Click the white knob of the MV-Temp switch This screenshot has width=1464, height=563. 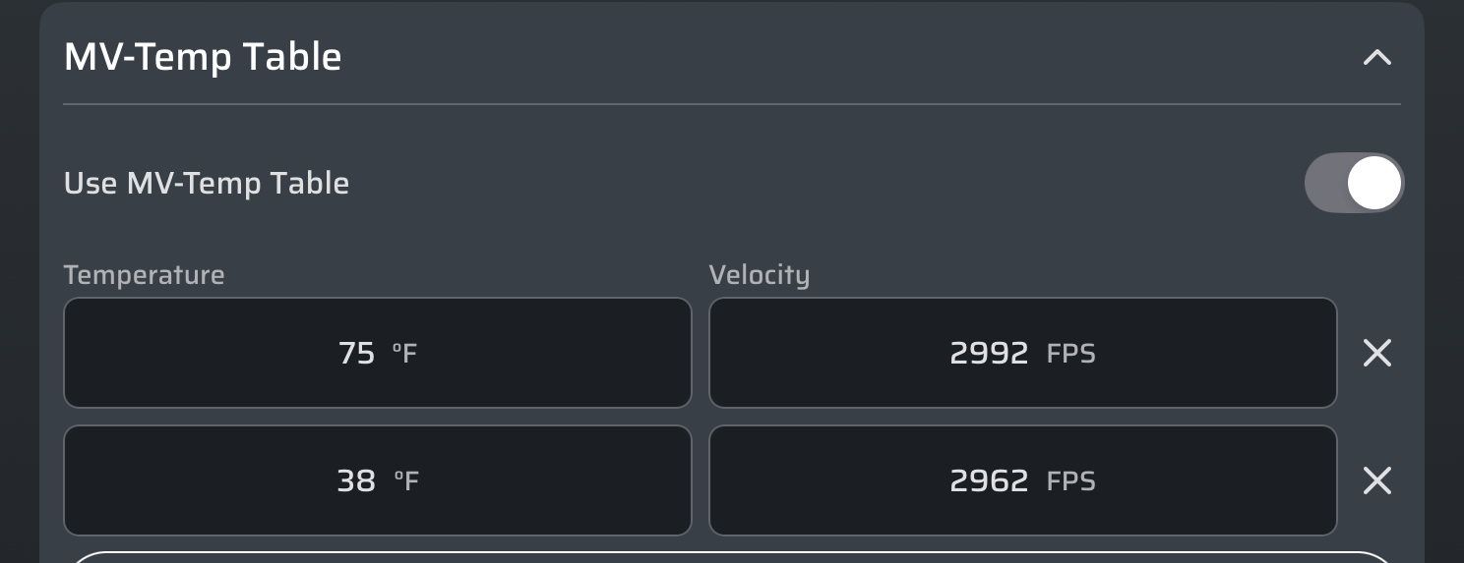click(1373, 183)
